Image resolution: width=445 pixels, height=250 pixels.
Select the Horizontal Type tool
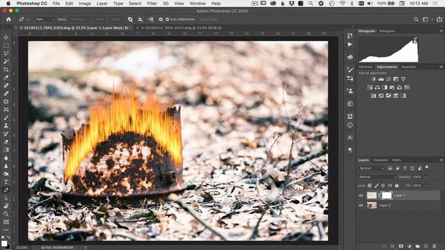point(6,182)
